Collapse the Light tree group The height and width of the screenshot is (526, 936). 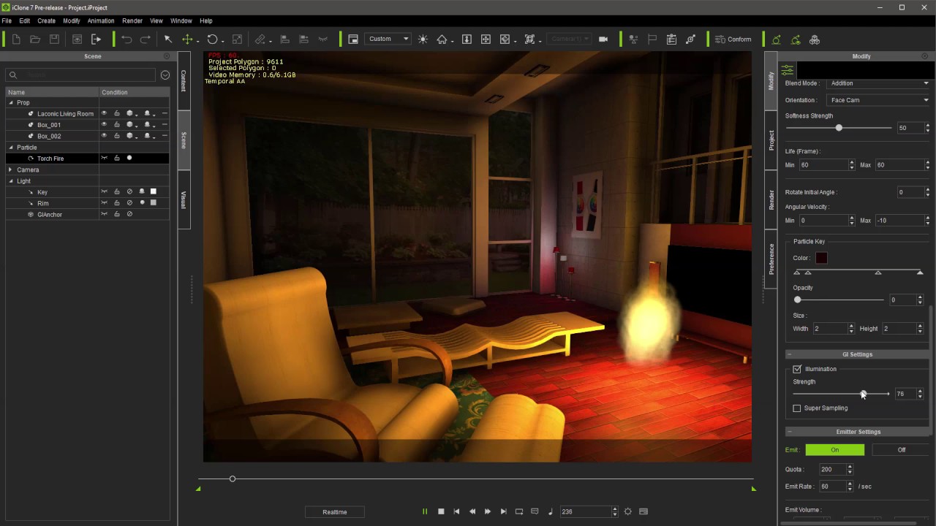click(x=11, y=180)
